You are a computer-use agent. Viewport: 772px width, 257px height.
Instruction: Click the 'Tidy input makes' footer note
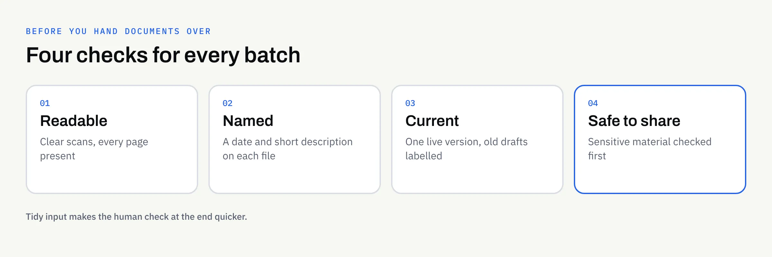click(136, 217)
